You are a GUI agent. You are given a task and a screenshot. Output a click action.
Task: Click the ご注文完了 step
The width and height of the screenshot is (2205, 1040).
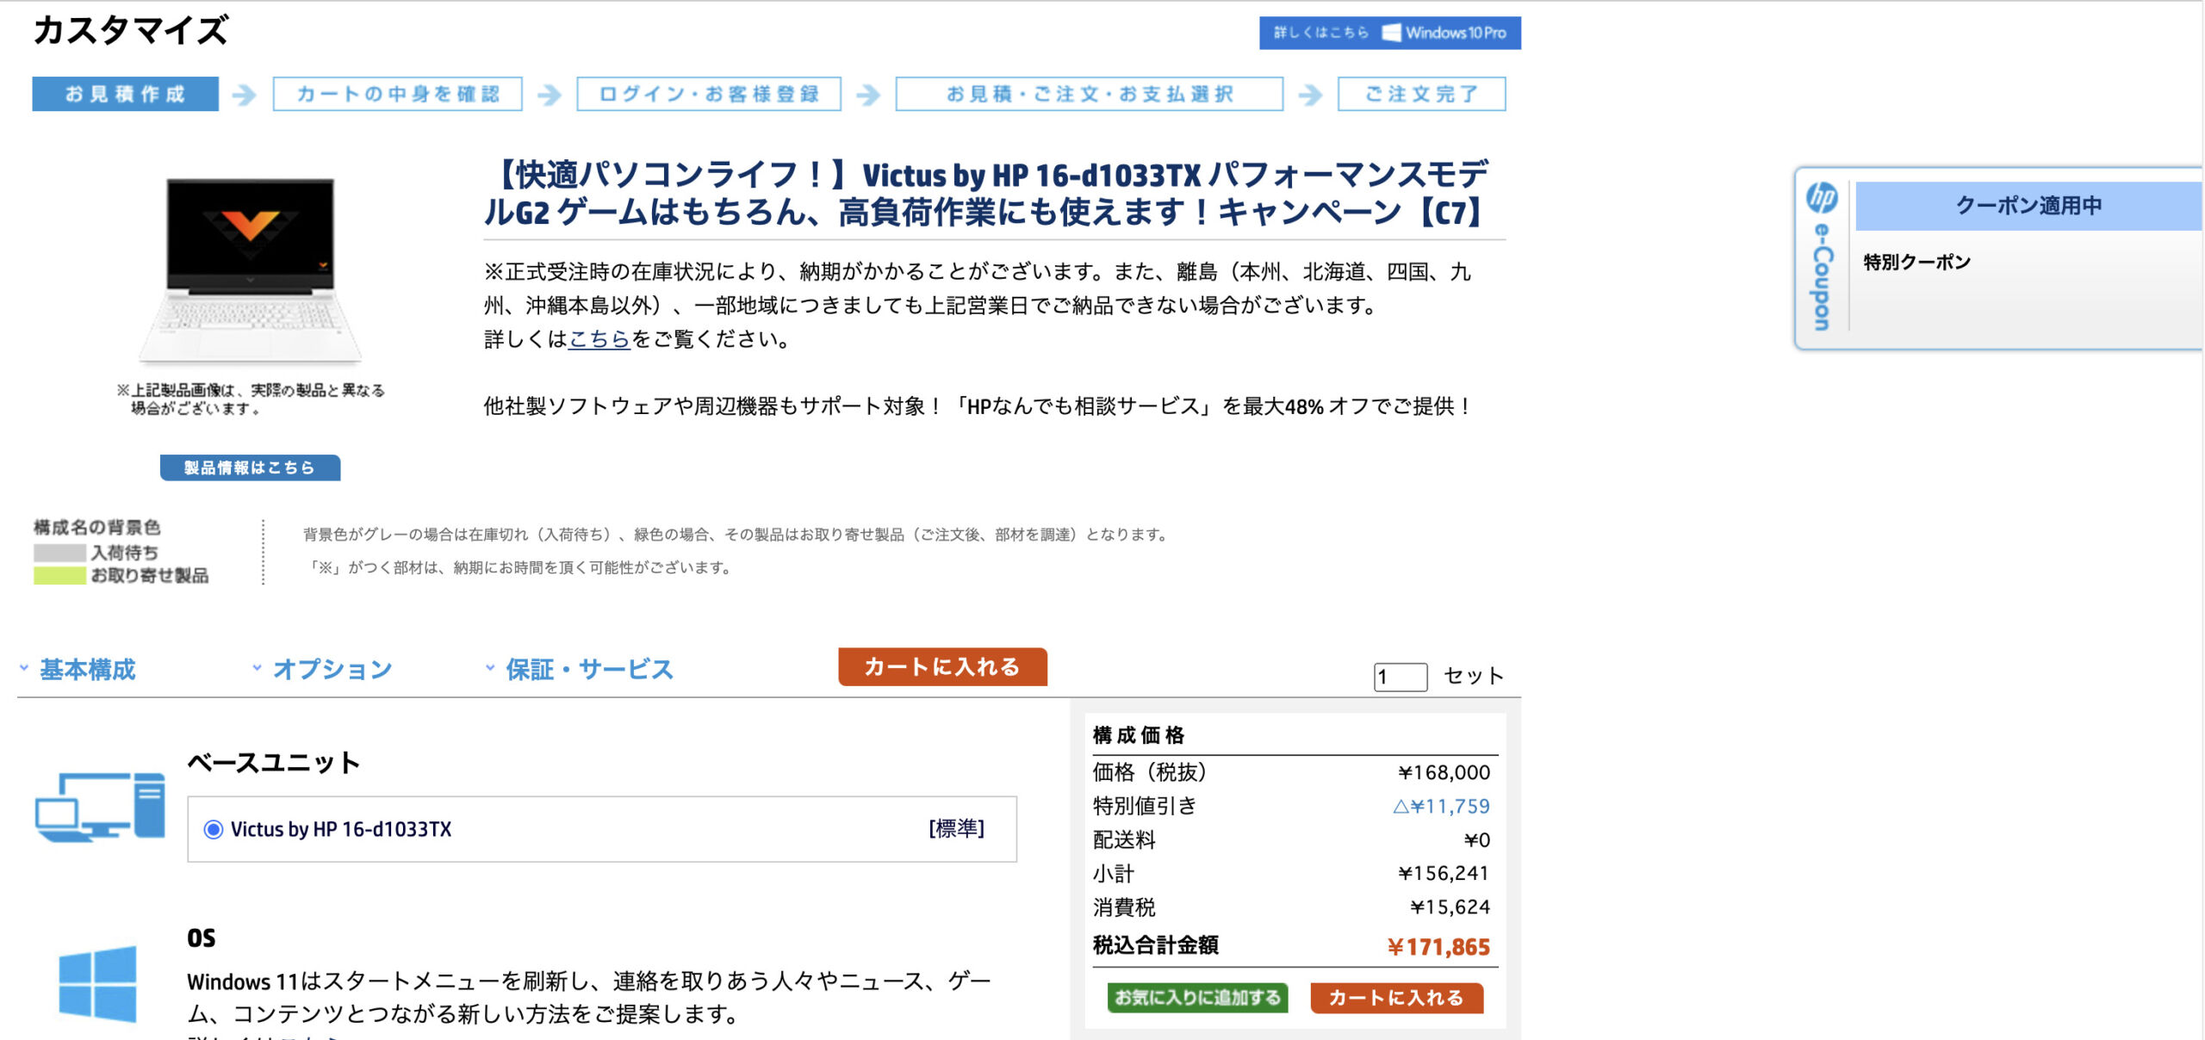(1421, 94)
